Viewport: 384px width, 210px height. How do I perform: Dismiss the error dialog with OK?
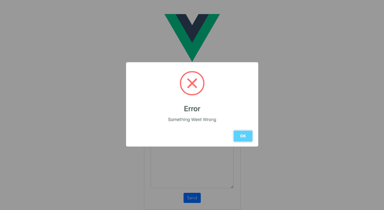tap(243, 136)
